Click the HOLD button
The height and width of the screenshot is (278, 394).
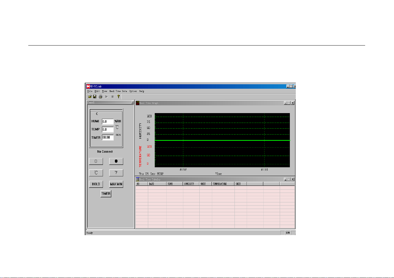(x=96, y=184)
